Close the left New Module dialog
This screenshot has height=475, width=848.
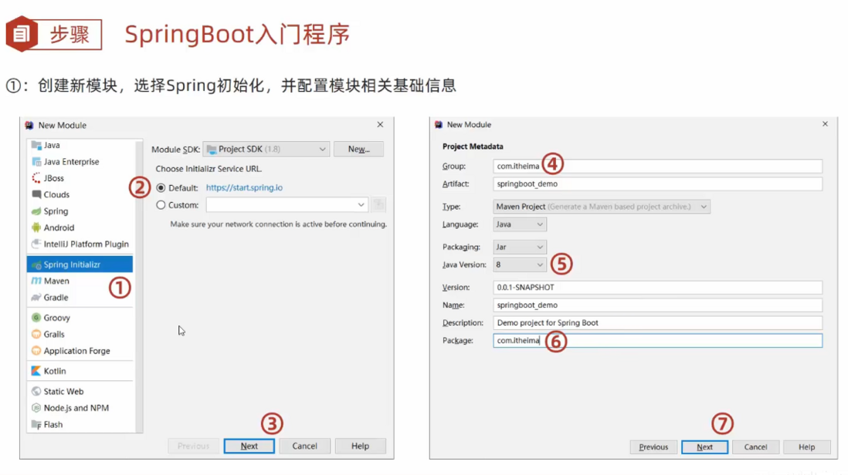(x=380, y=125)
